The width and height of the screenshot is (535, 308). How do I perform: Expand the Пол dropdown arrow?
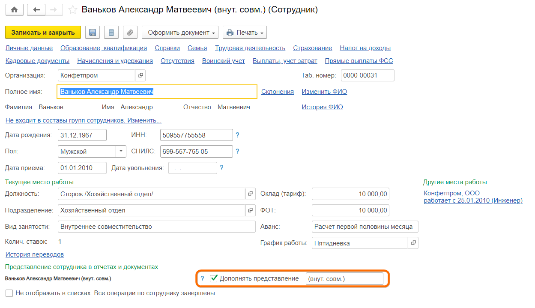pos(121,151)
